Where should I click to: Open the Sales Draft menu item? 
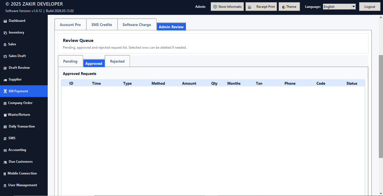tap(24, 56)
